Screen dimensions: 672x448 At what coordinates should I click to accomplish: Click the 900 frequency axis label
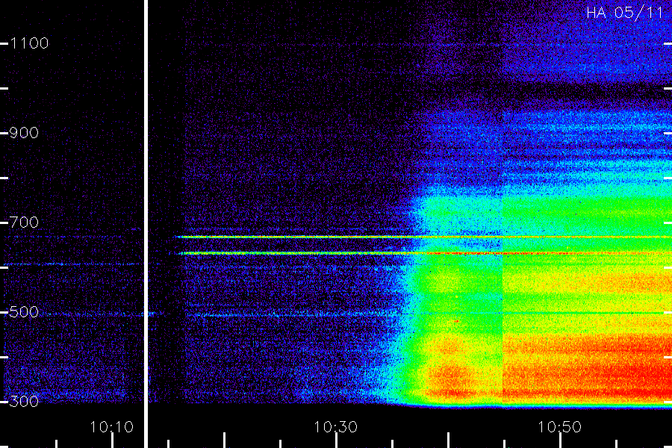(24, 133)
